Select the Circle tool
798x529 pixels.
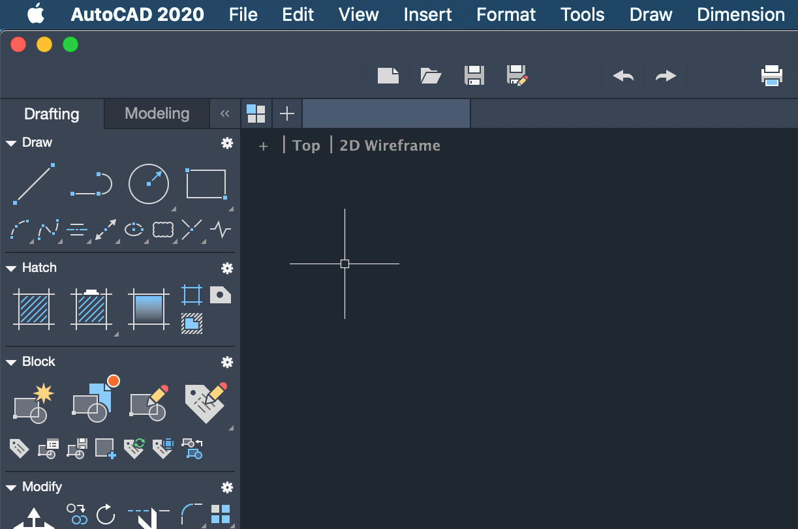coord(149,184)
